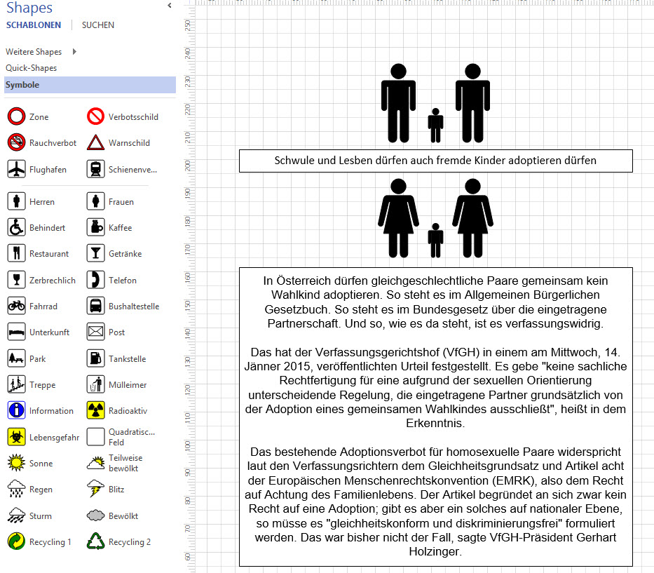The height and width of the screenshot is (573, 654).
Task: Select the Restaurant cutlery shape
Action: [17, 253]
